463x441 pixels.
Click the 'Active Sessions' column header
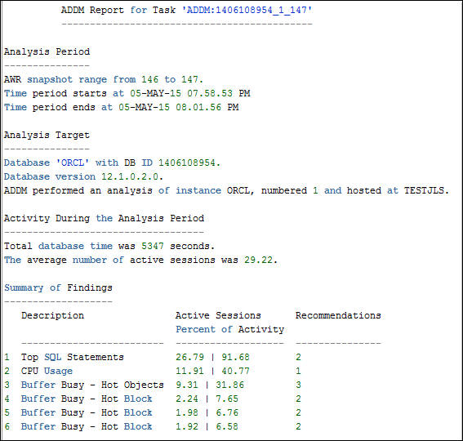(218, 315)
